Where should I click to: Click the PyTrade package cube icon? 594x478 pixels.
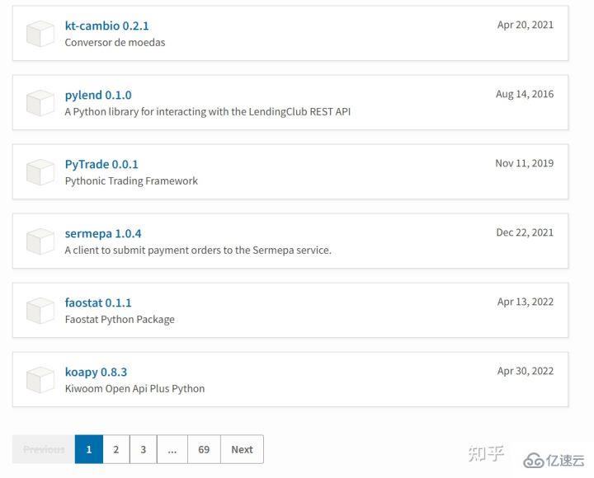coord(40,172)
